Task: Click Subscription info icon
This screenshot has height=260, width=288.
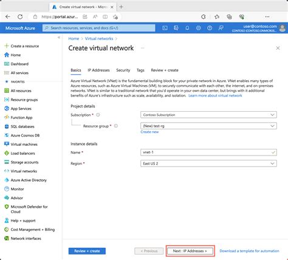Action: [x=98, y=115]
